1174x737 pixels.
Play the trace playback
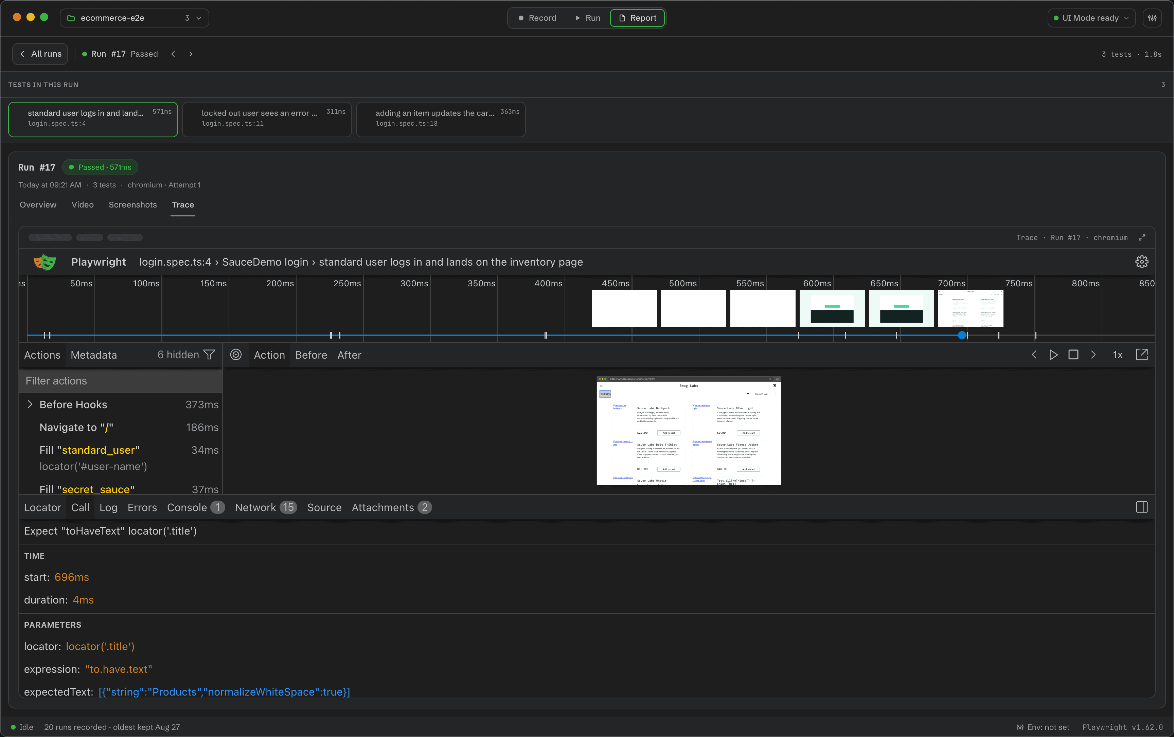[1053, 355]
